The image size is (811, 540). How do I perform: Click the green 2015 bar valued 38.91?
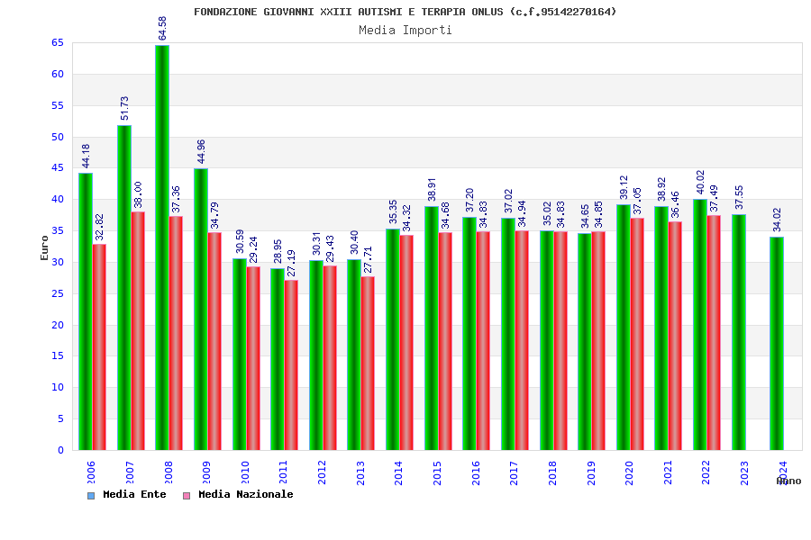[x=432, y=328]
